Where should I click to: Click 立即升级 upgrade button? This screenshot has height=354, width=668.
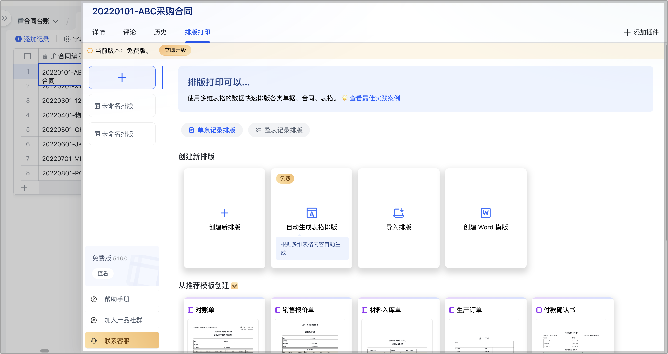[175, 50]
